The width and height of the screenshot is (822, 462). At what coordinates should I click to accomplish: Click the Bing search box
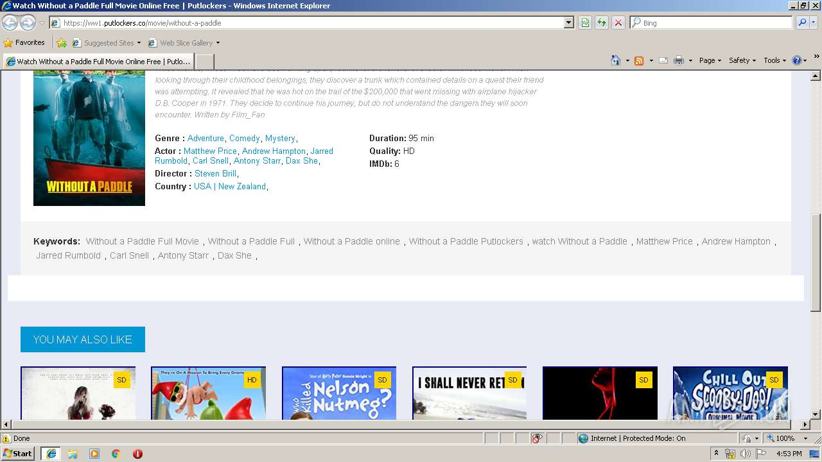pos(711,22)
